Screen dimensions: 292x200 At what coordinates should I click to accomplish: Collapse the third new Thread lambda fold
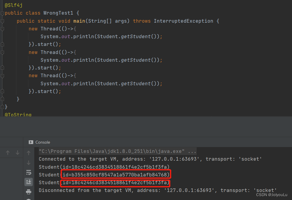click(x=2, y=76)
